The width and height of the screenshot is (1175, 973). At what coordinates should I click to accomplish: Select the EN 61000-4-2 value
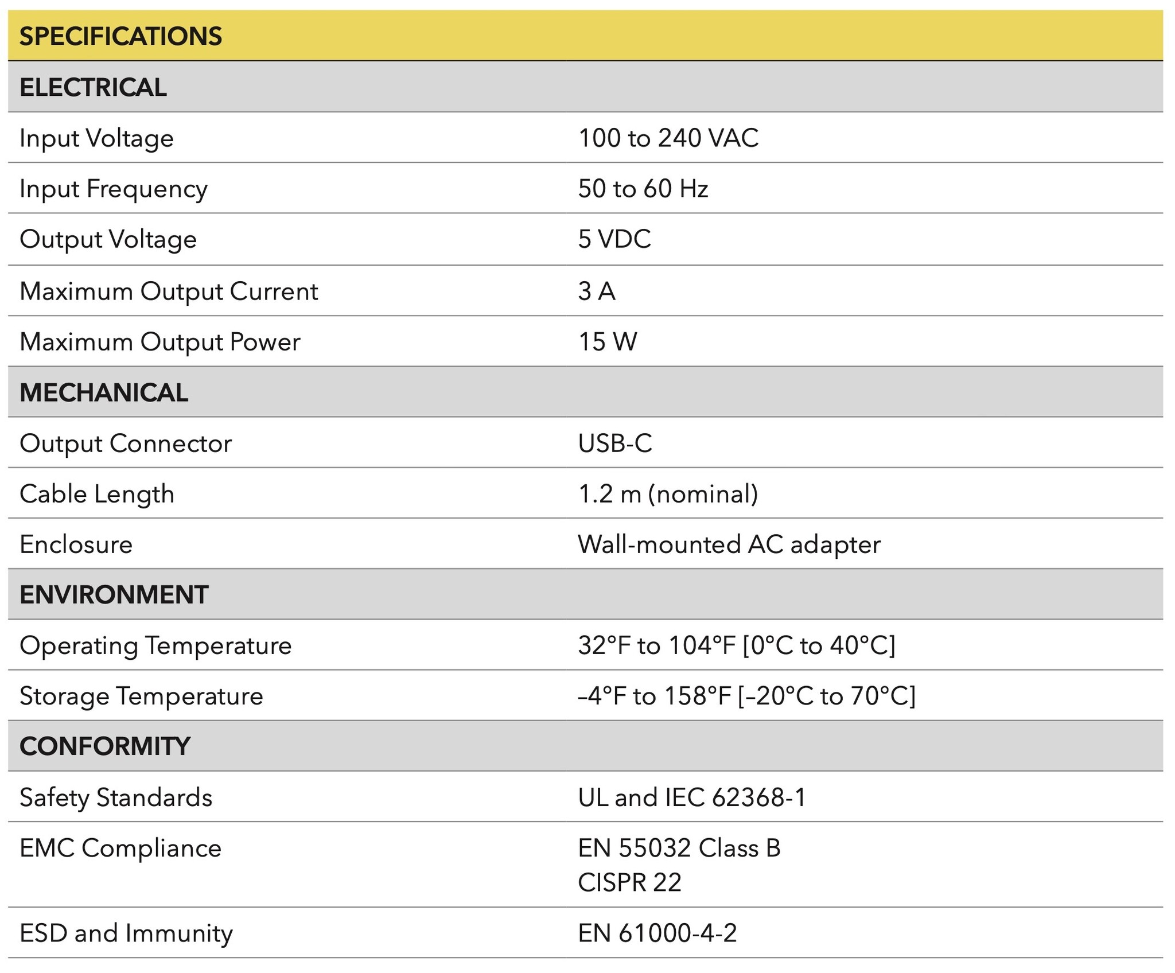click(x=657, y=933)
